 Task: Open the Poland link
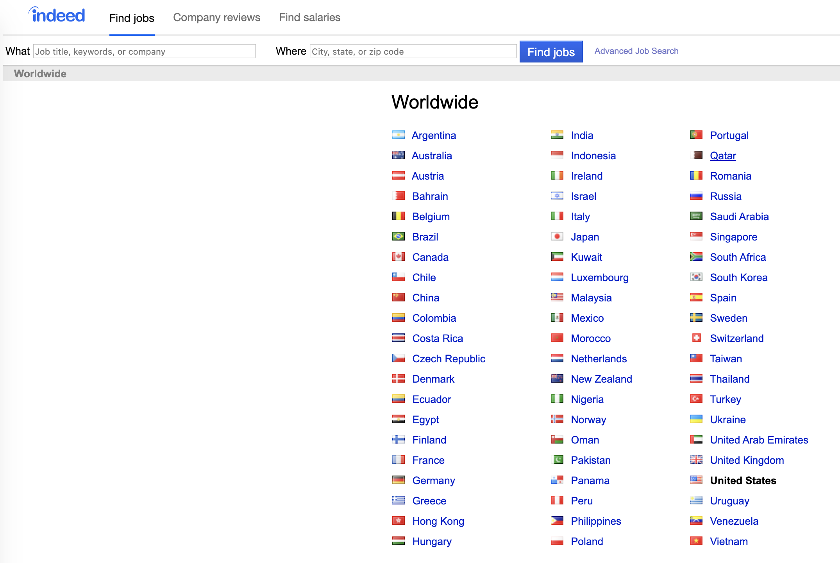tap(587, 542)
